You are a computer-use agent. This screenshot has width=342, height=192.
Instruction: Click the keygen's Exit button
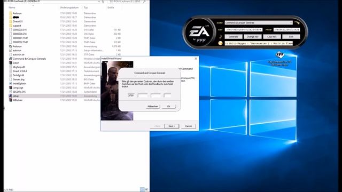[291, 37]
